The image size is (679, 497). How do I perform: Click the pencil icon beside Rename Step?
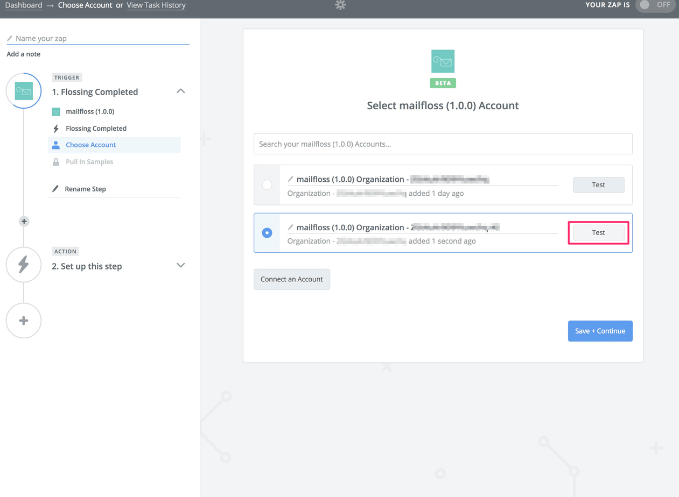pos(55,189)
